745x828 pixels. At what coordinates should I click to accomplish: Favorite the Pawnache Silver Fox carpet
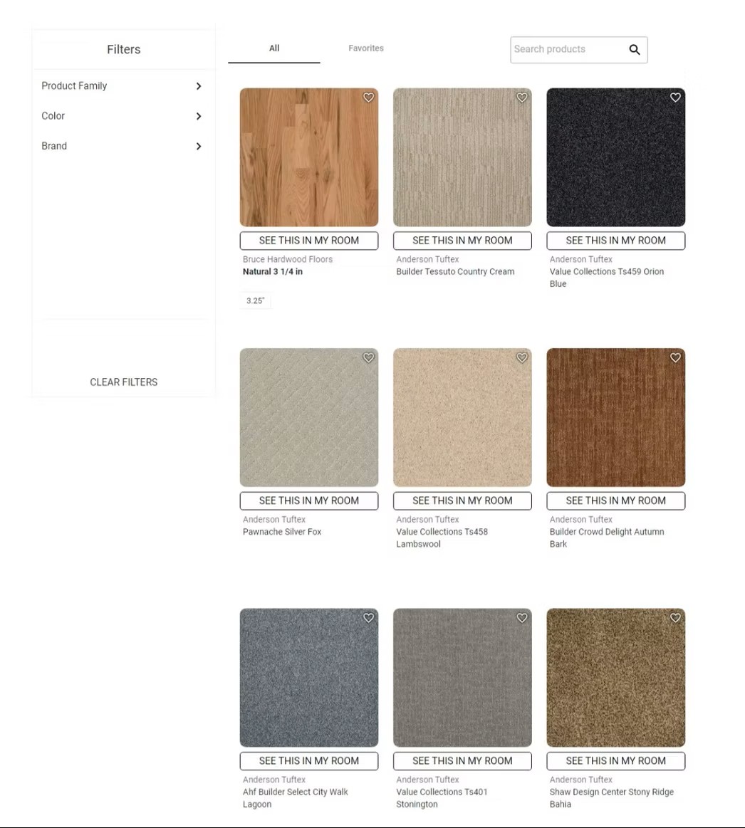[x=368, y=357]
